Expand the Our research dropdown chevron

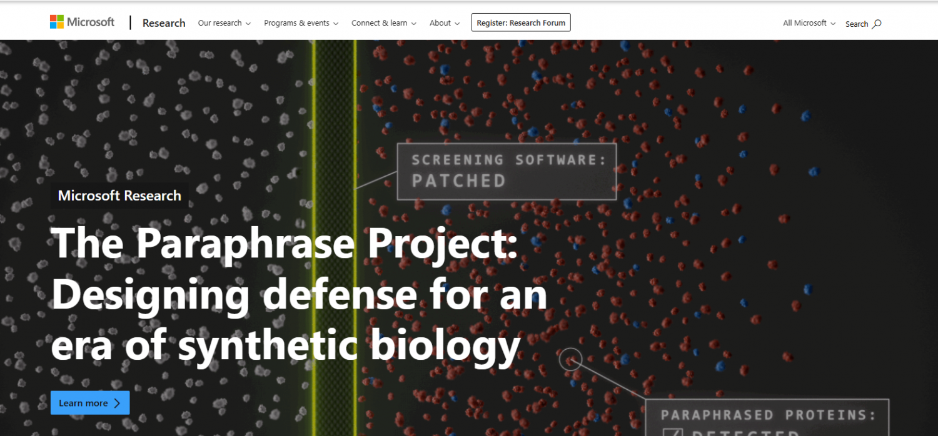tap(248, 24)
